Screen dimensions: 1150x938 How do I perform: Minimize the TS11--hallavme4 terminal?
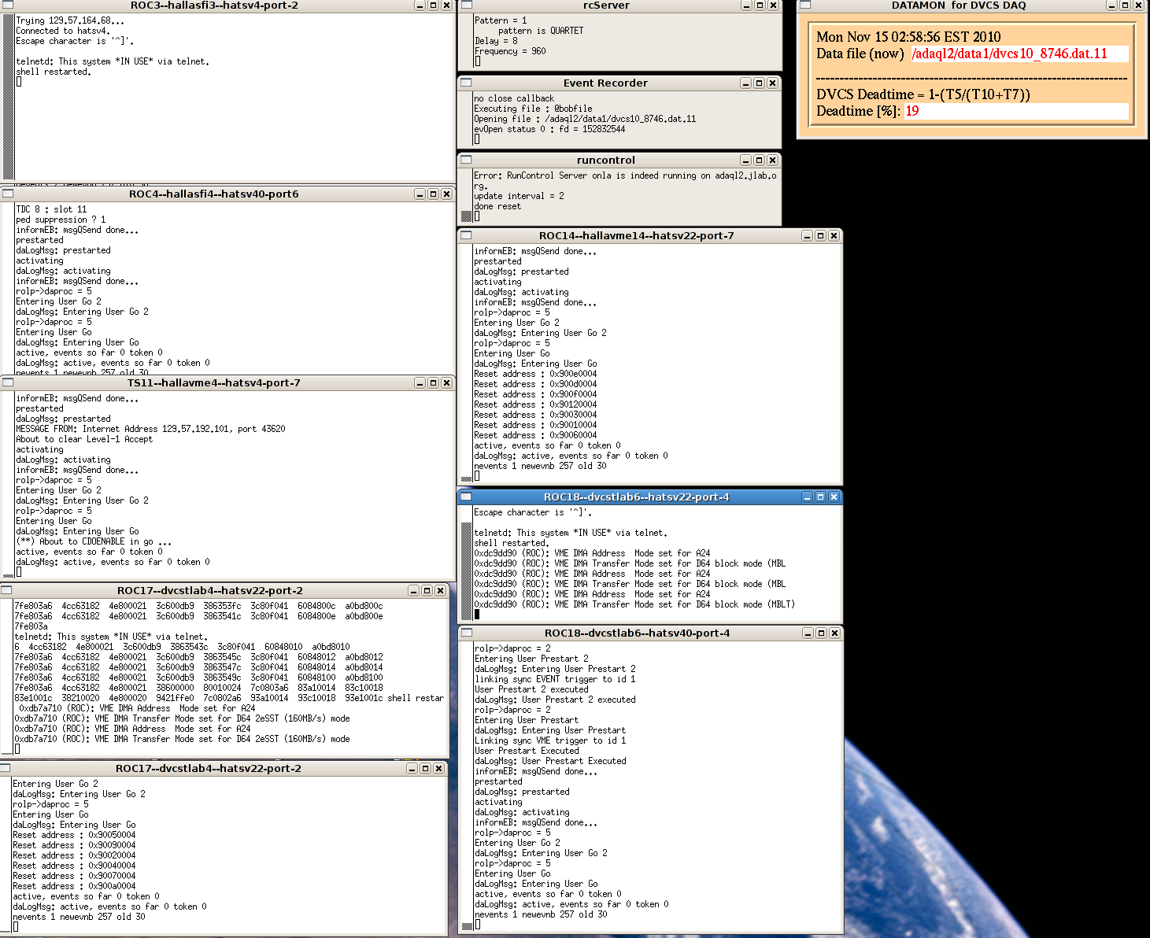pyautogui.click(x=420, y=382)
